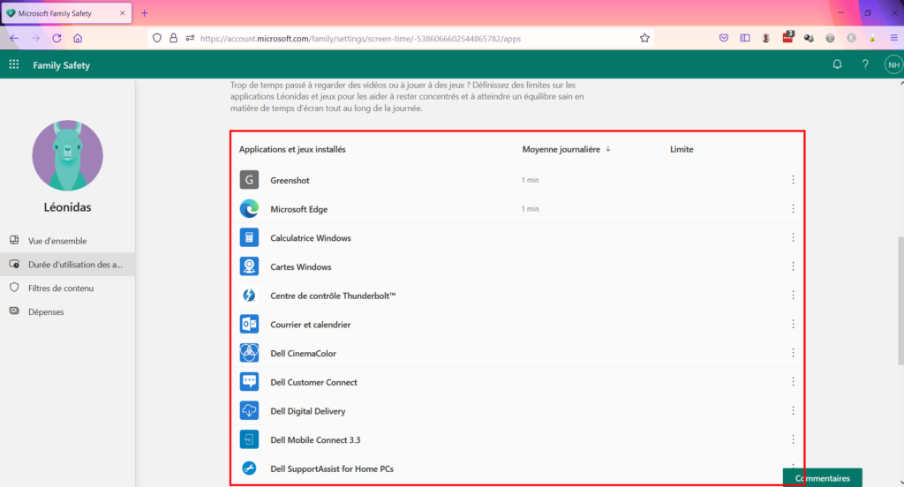This screenshot has height=487, width=904.
Task: Open more options for Dell Digital Delivery
Action: (793, 410)
